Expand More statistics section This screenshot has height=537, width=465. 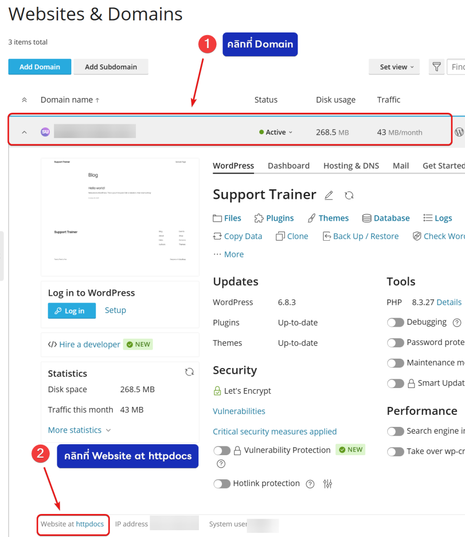pyautogui.click(x=79, y=430)
